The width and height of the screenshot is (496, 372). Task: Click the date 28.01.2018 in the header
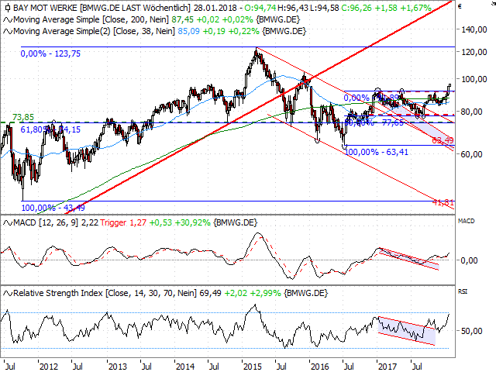[x=215, y=8]
